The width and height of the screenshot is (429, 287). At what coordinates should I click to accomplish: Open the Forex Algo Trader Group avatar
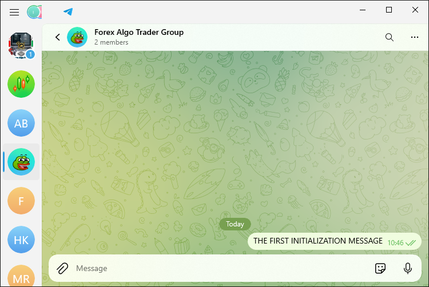pyautogui.click(x=77, y=37)
